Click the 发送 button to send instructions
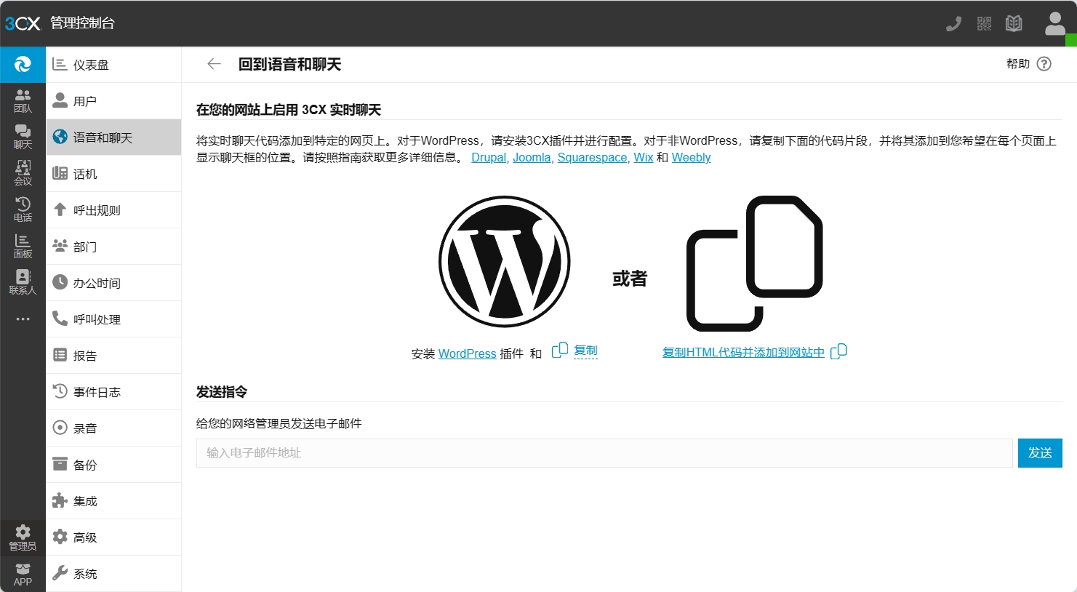This screenshot has height=592, width=1077. tap(1040, 452)
